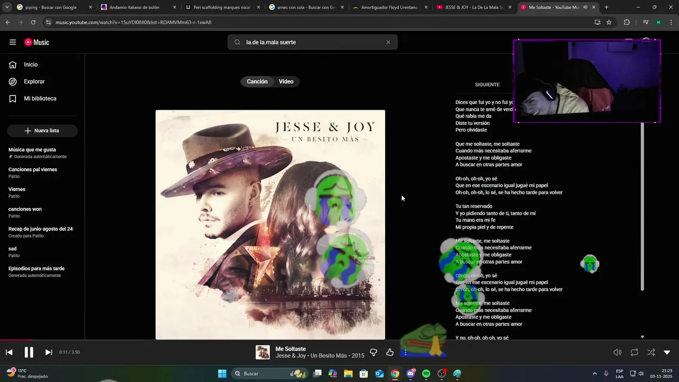Open Spotify from the taskbar
The image size is (679, 382).
point(426,374)
